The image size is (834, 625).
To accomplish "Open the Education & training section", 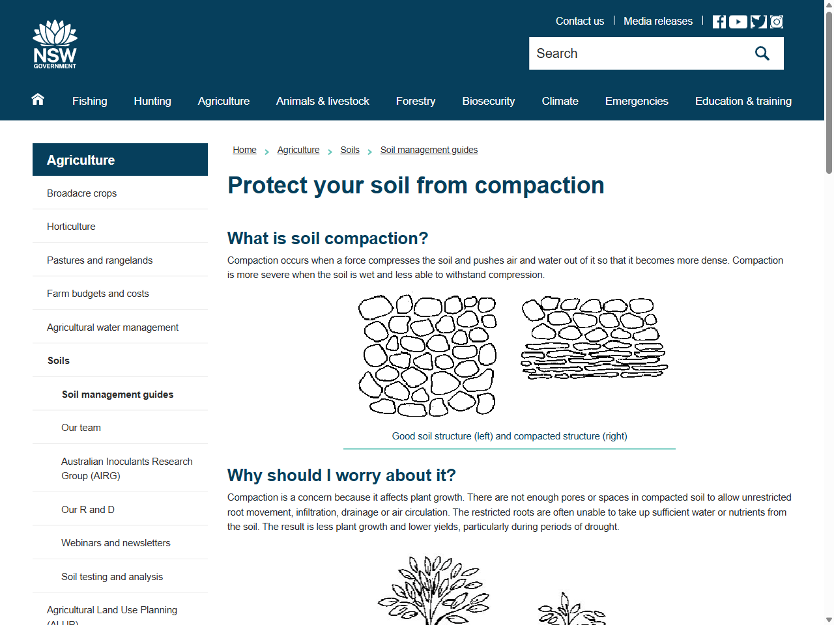I will pos(743,101).
